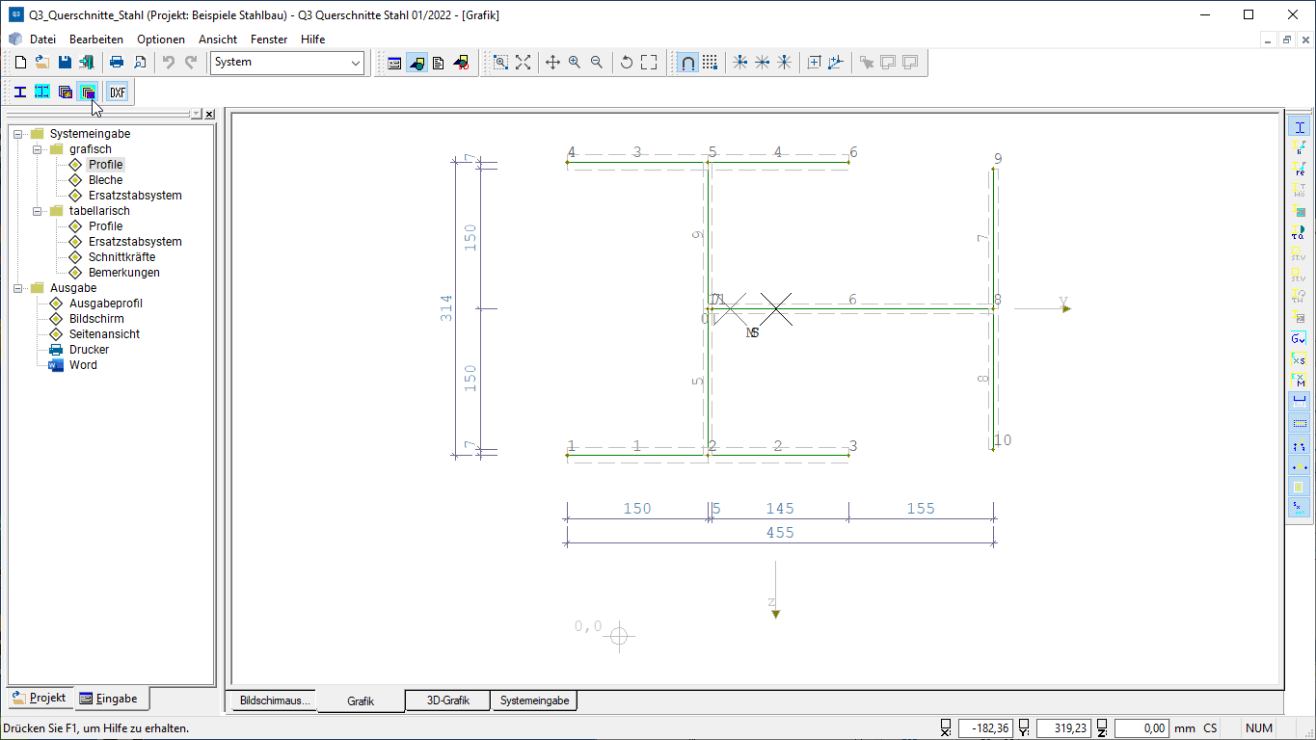Toggle the dotted grid display
The height and width of the screenshot is (740, 1316).
click(x=710, y=62)
